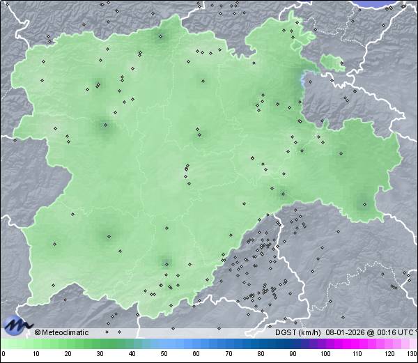Click the station marker on the dark northern hotspot
The image size is (418, 363).
coord(161,37)
